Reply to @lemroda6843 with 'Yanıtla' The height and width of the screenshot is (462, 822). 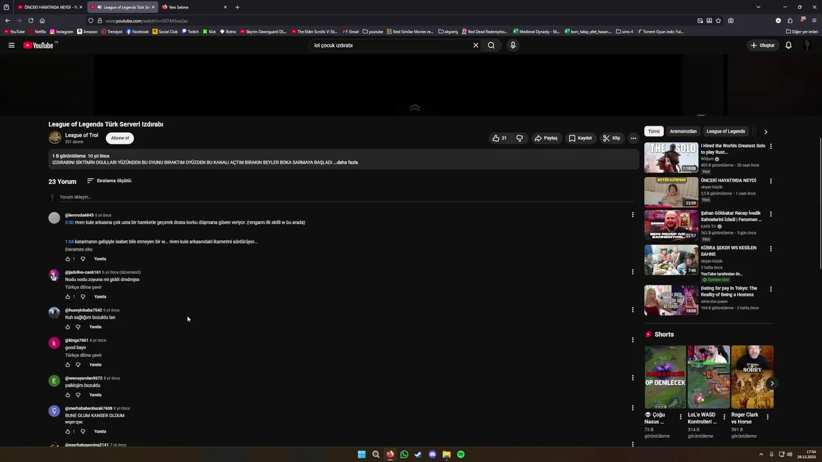pyautogui.click(x=100, y=259)
